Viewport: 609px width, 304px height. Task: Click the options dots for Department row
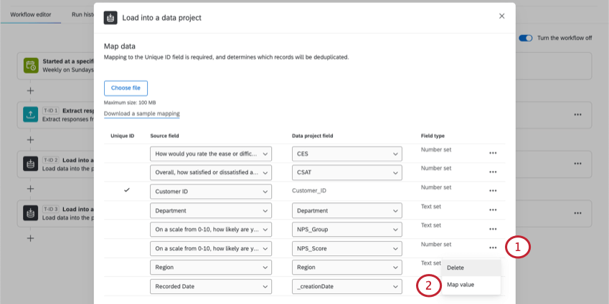493,210
